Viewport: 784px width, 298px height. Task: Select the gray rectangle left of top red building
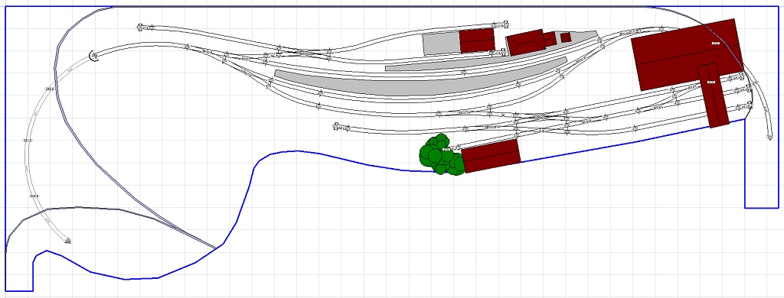click(x=441, y=44)
